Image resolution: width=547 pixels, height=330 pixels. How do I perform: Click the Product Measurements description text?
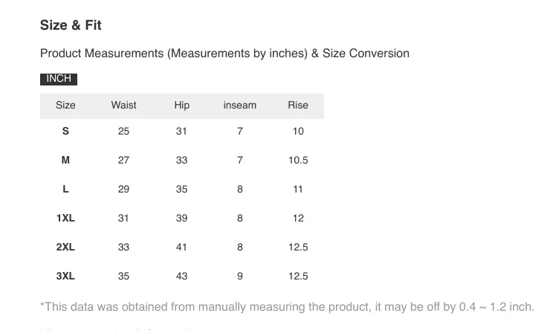pos(224,54)
